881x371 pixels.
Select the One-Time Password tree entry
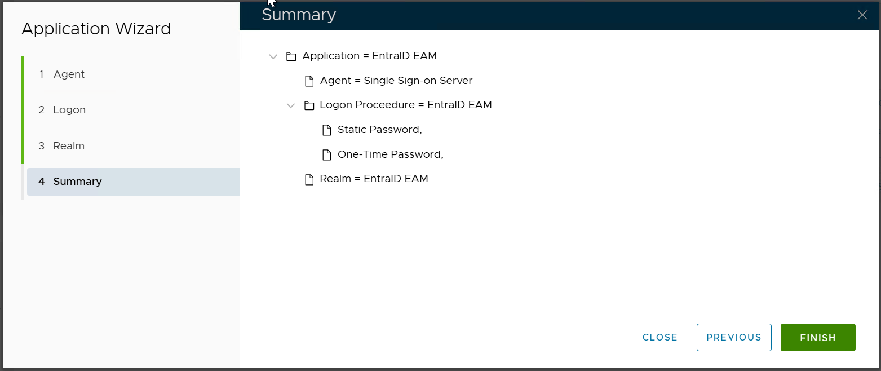click(390, 154)
